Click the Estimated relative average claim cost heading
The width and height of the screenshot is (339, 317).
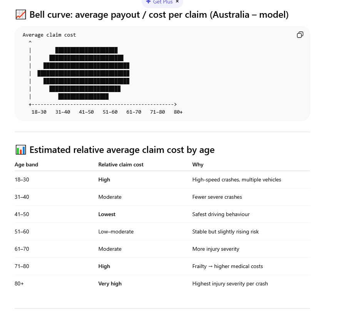[122, 149]
